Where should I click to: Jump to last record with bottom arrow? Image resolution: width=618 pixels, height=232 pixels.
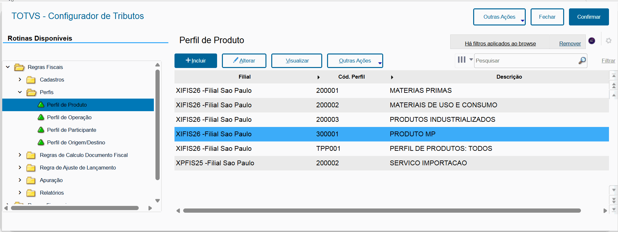[613, 209]
